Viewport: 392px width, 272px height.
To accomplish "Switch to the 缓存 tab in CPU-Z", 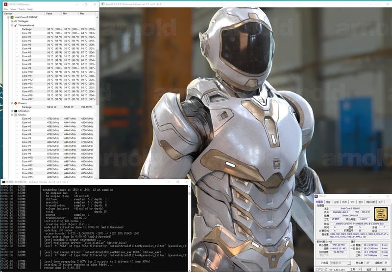I will [x=328, y=202].
